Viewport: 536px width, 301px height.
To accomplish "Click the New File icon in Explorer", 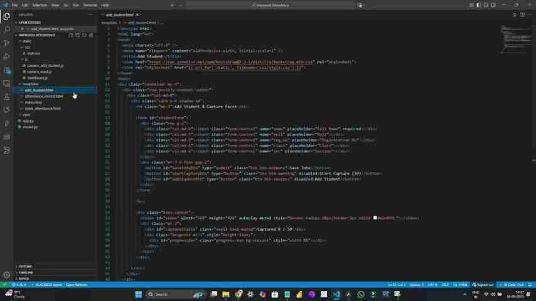I will click(x=71, y=35).
